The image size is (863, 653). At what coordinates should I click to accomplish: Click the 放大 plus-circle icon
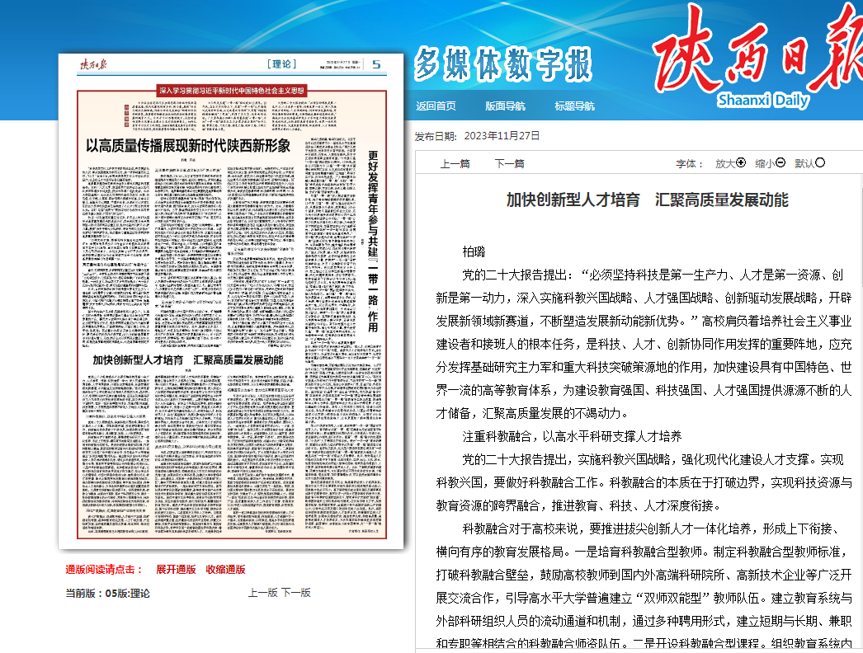click(741, 163)
